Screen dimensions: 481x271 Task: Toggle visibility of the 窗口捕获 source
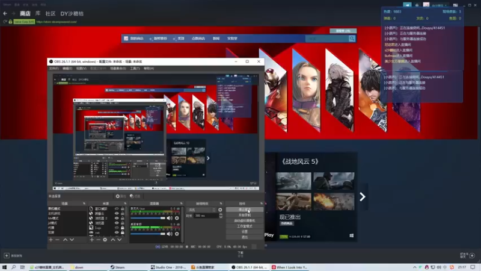pyautogui.click(x=117, y=208)
